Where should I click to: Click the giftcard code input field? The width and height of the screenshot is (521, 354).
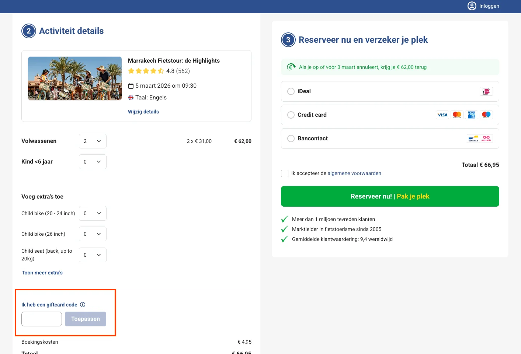tap(41, 319)
